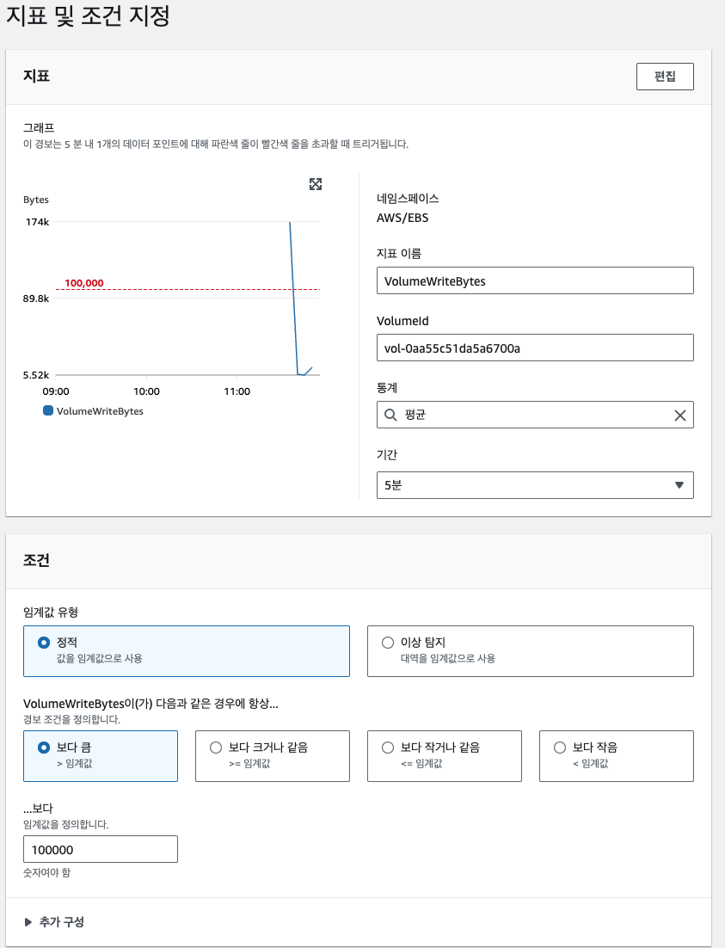
Task: Expand the graph to full screen
Action: 316,184
